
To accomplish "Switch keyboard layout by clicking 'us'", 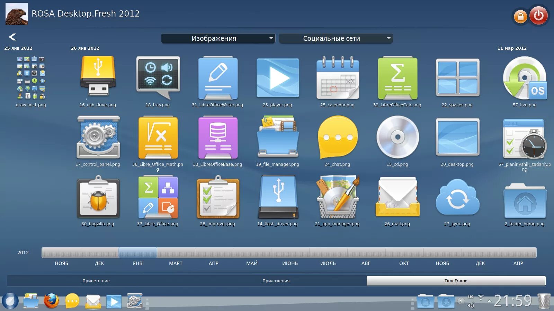I will pos(471,296).
